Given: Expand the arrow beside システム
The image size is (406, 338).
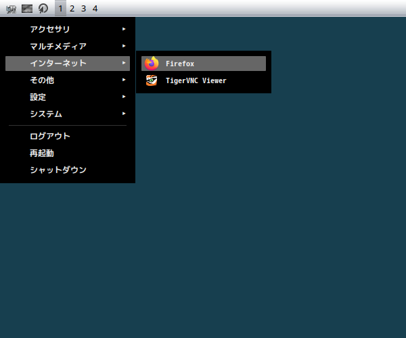Looking at the screenshot, I should [x=124, y=114].
